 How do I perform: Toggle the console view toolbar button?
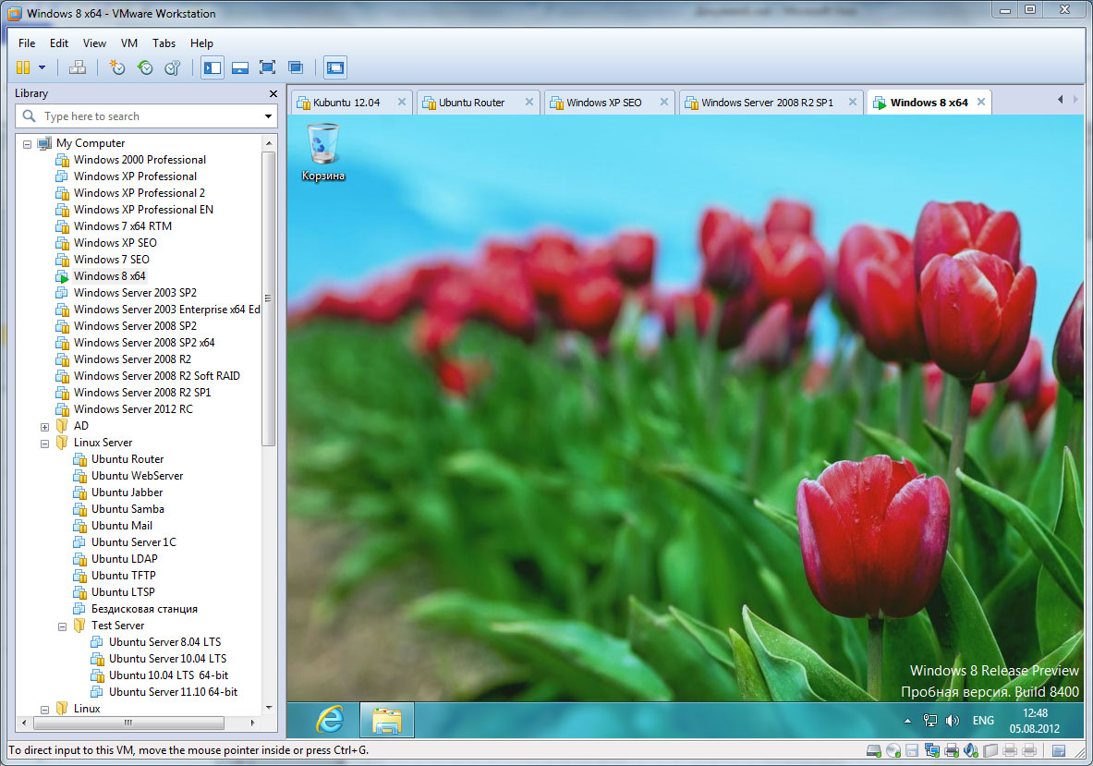point(334,67)
